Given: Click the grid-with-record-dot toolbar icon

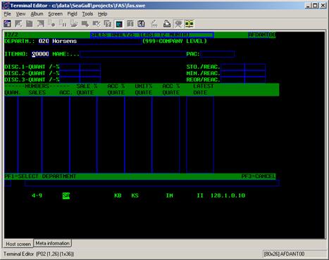Looking at the screenshot, I should pyautogui.click(x=51, y=23).
